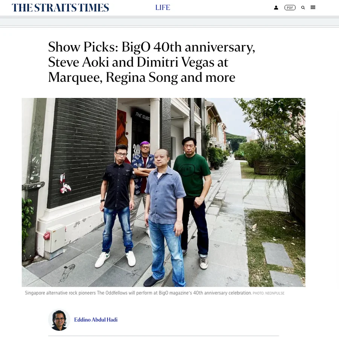Open the search magnifier icon
Image resolution: width=339 pixels, height=339 pixels.
(x=303, y=8)
